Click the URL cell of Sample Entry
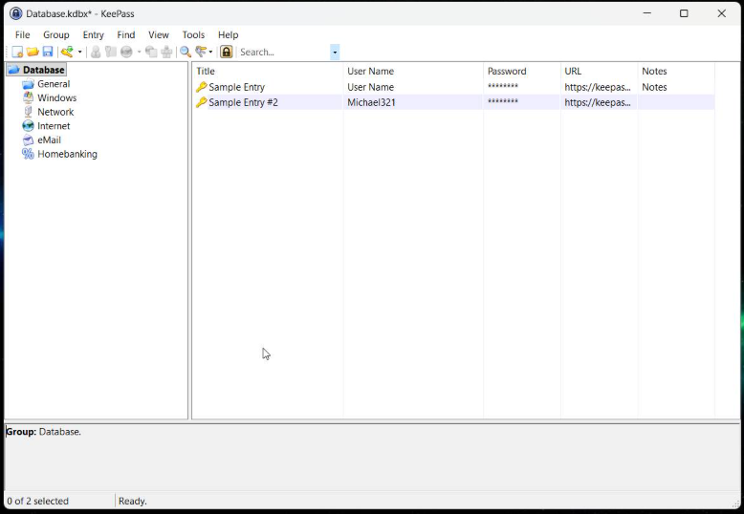This screenshot has height=514, width=744. tap(598, 87)
